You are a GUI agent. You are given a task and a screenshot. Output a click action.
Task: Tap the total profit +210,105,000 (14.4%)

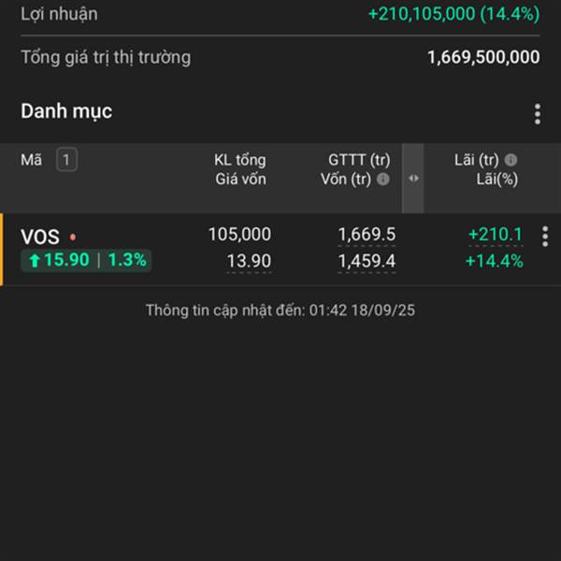pos(453,14)
